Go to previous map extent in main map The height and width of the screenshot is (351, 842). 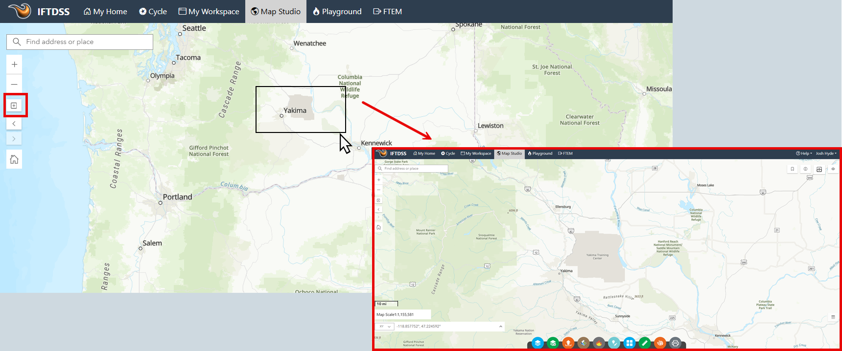tap(14, 124)
